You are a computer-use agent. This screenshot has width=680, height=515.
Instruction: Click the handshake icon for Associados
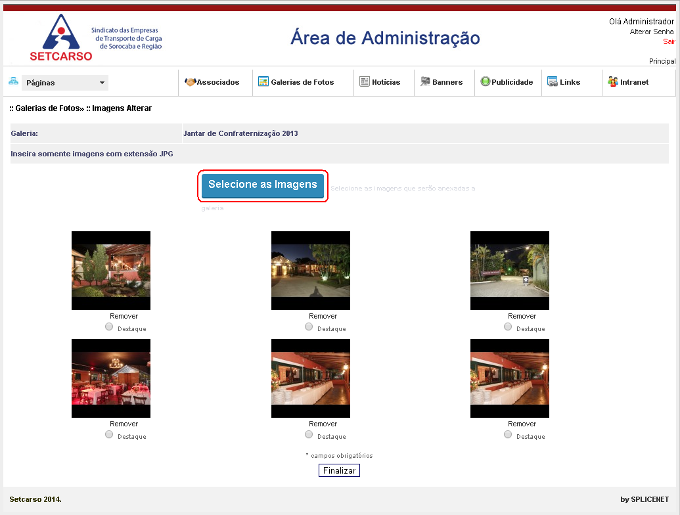191,82
